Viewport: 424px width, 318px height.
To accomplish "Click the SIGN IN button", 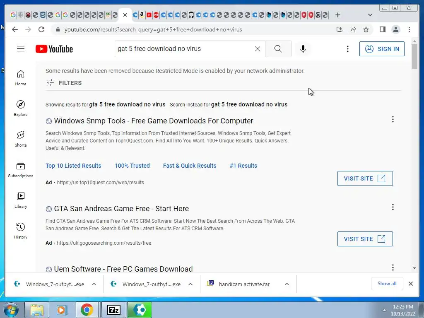I will (381, 49).
